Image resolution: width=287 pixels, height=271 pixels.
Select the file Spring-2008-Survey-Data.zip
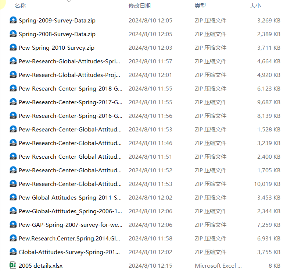tap(57, 34)
